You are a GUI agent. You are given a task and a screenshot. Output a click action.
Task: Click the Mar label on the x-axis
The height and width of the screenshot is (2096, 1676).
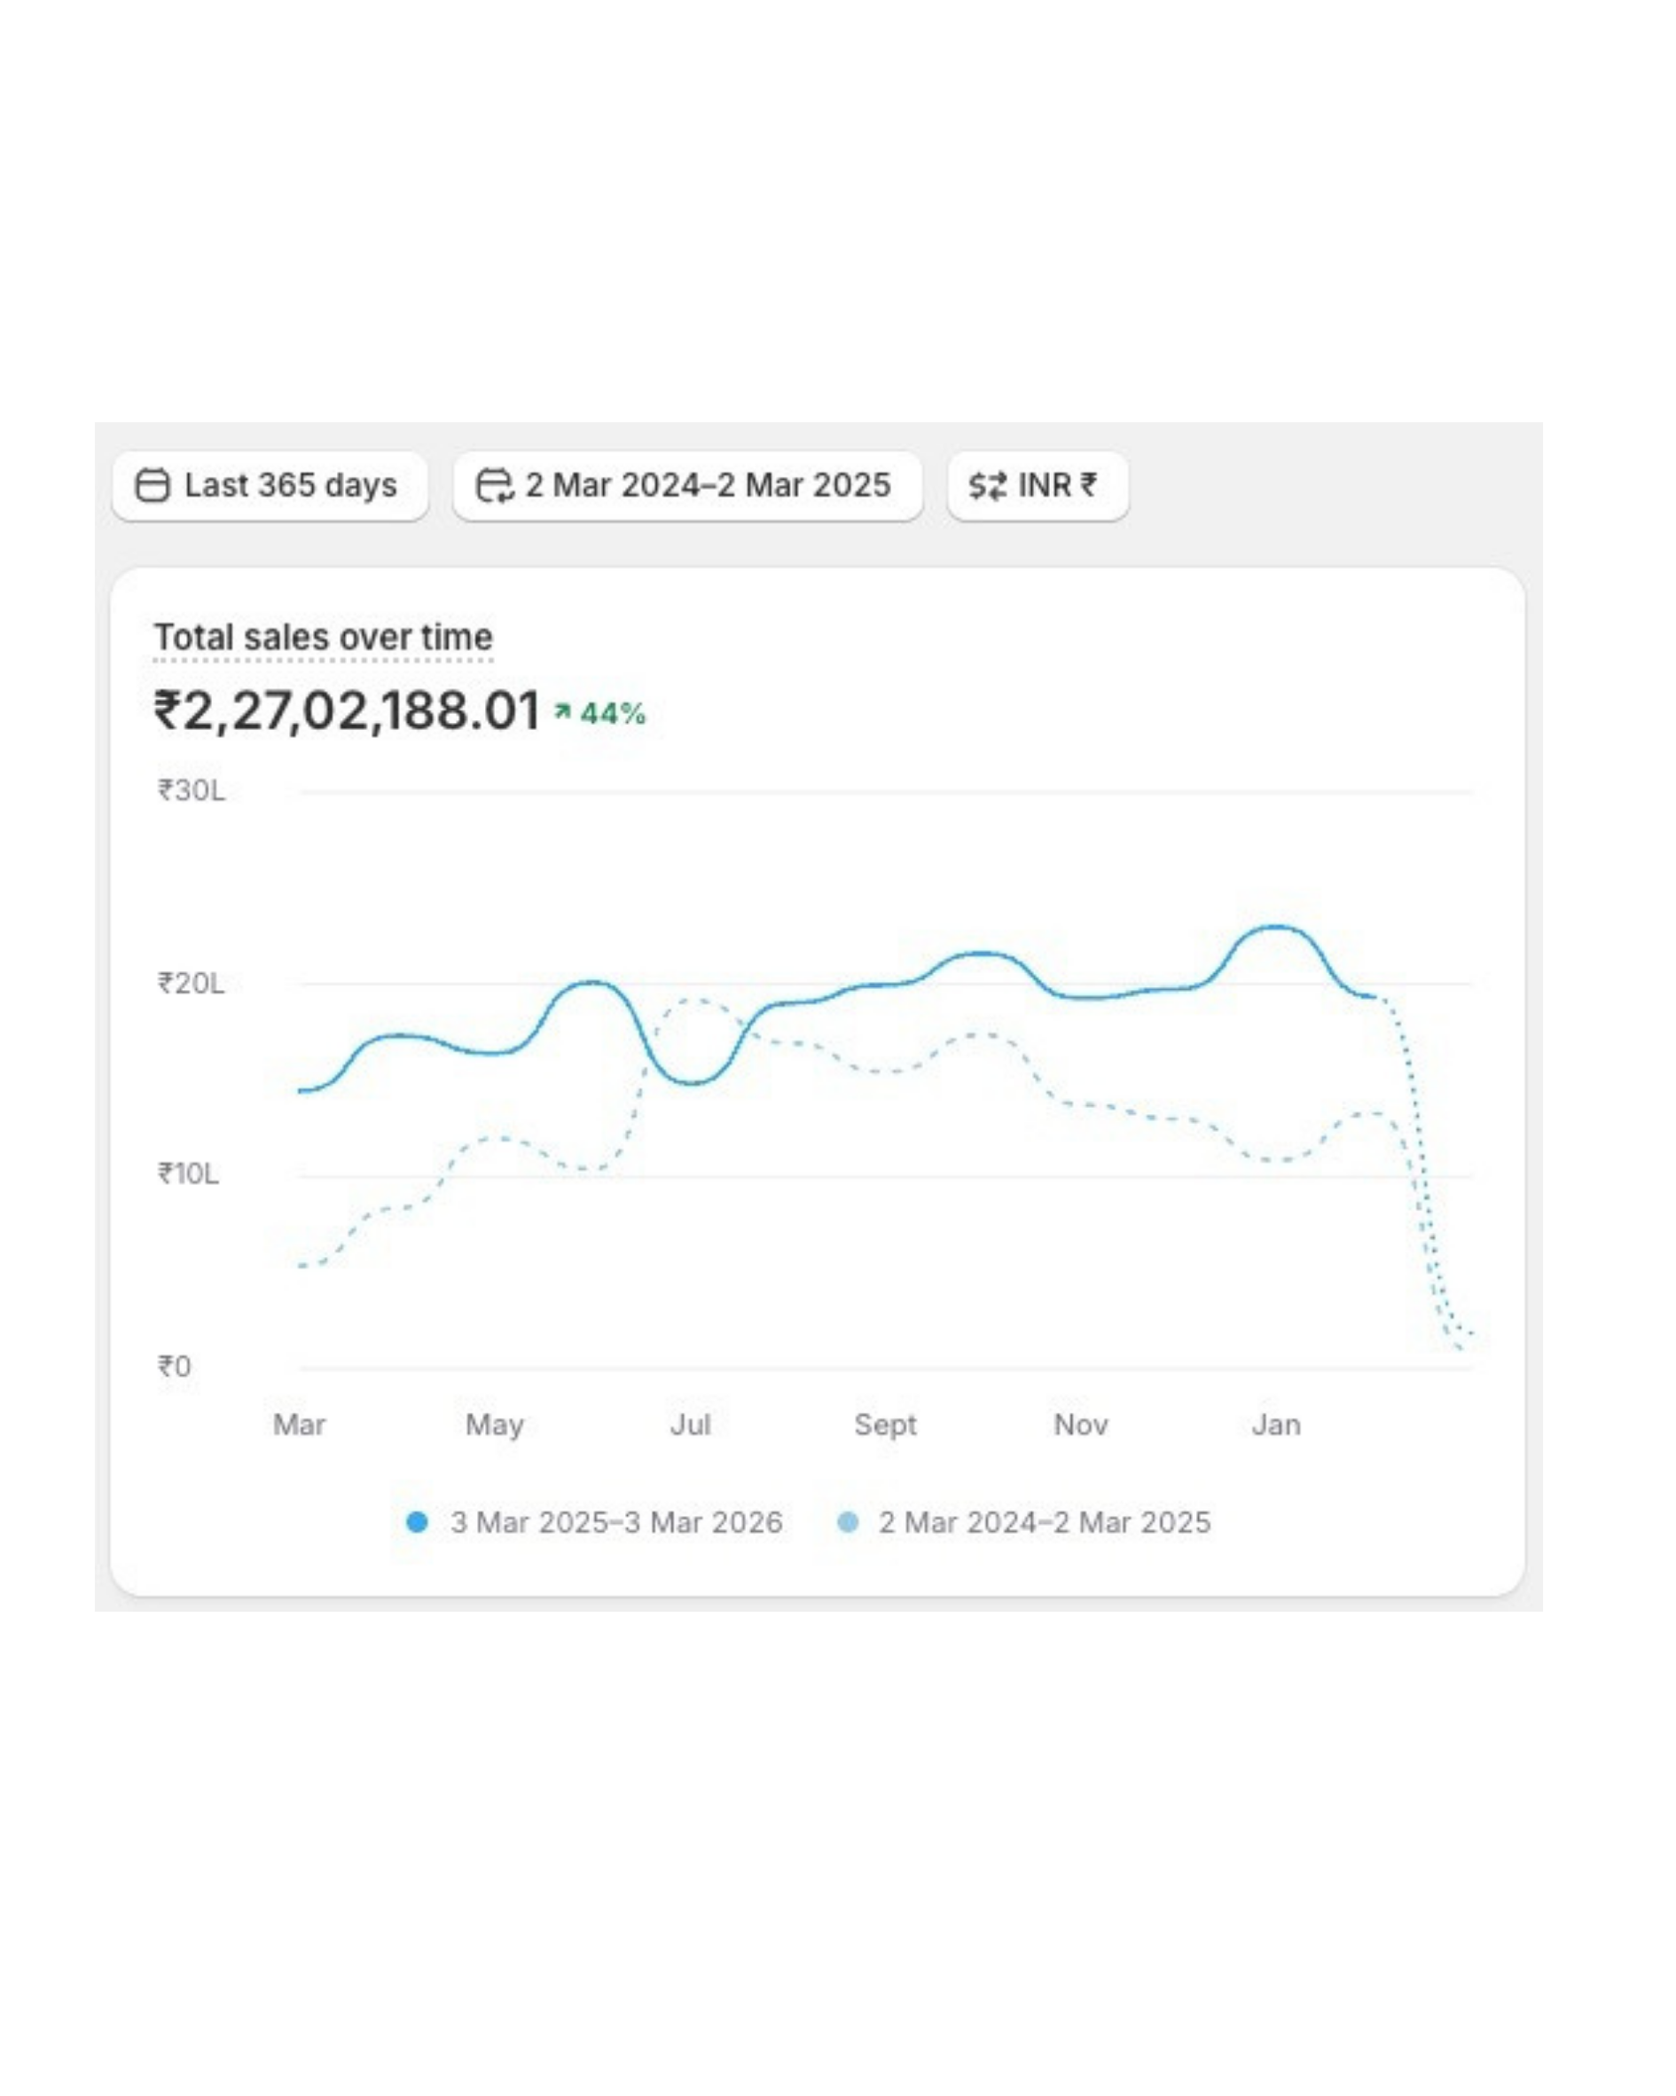click(x=300, y=1425)
